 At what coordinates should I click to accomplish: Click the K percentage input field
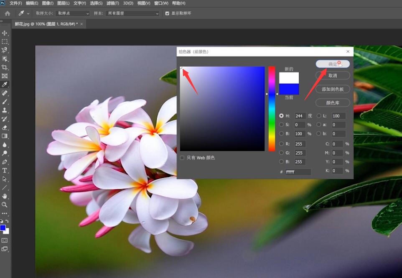(337, 170)
